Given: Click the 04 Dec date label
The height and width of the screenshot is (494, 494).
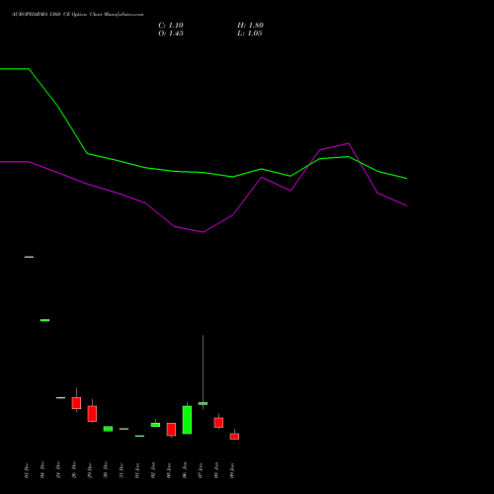Looking at the screenshot, I should [42, 470].
